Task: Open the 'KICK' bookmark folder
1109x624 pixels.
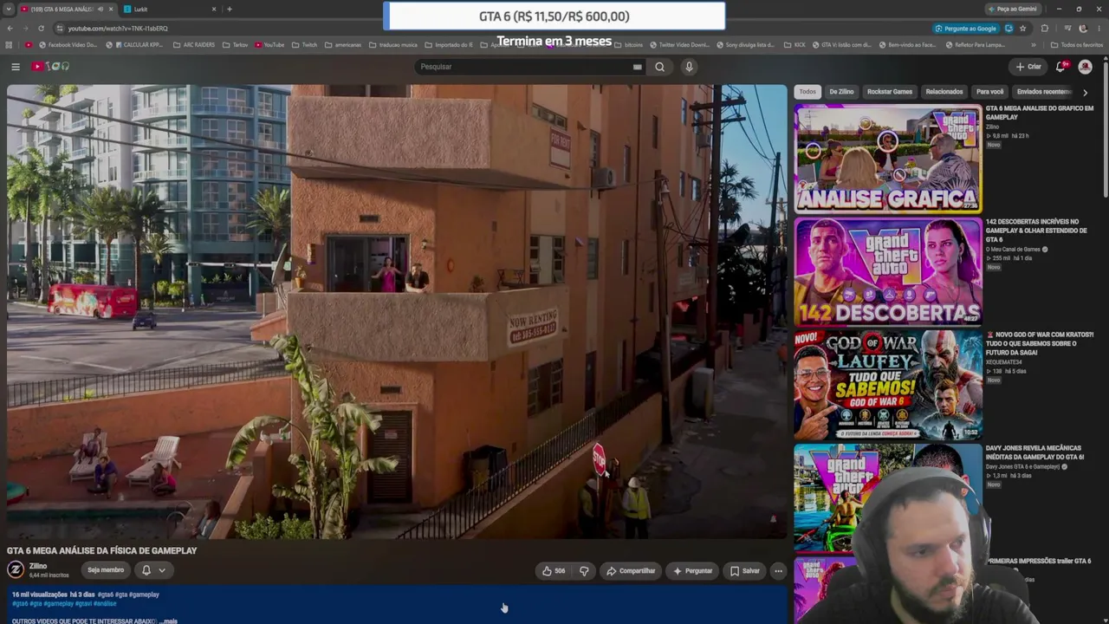Action: (794, 45)
